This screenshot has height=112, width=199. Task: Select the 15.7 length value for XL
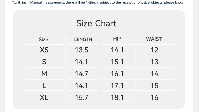pos(82,97)
